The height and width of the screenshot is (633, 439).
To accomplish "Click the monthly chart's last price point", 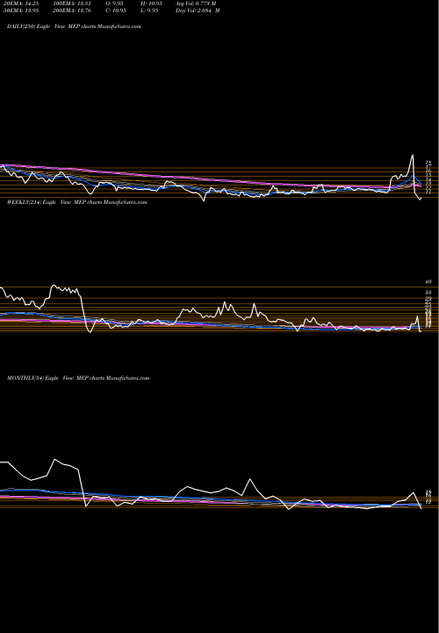I will (x=421, y=509).
